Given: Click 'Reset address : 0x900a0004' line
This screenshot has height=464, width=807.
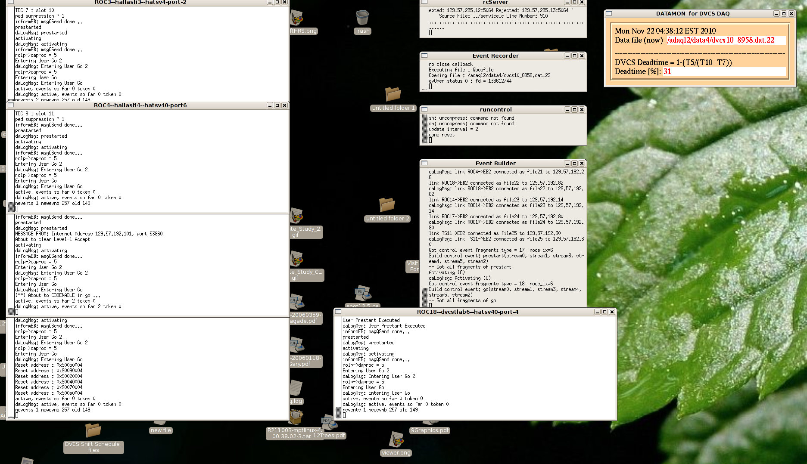Looking at the screenshot, I should click(49, 393).
